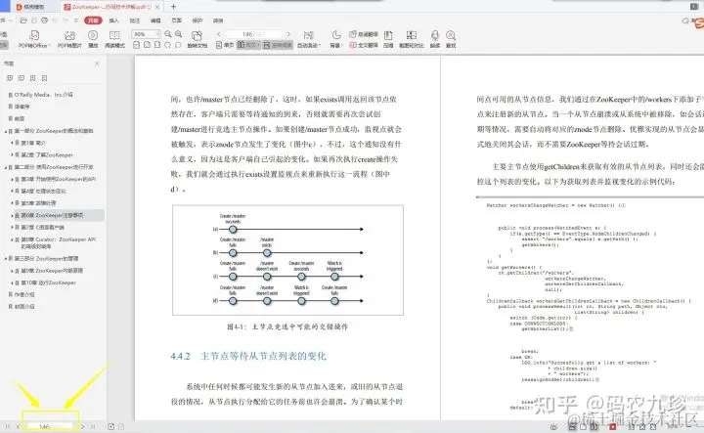704x433 pixels.
Task: Click fourth bookmark icon in bookmark panel toolbar
Action: pos(44,78)
